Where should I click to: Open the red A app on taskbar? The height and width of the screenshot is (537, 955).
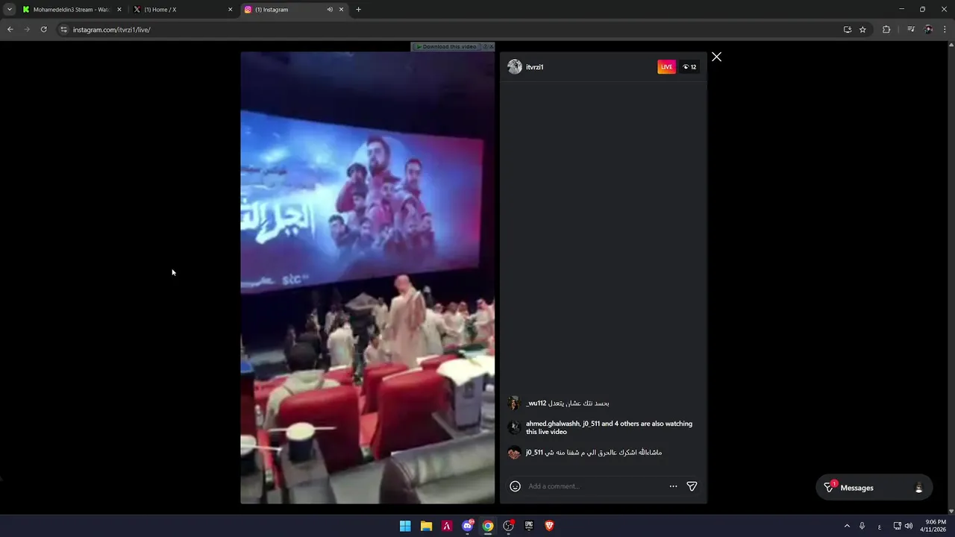coord(447,526)
